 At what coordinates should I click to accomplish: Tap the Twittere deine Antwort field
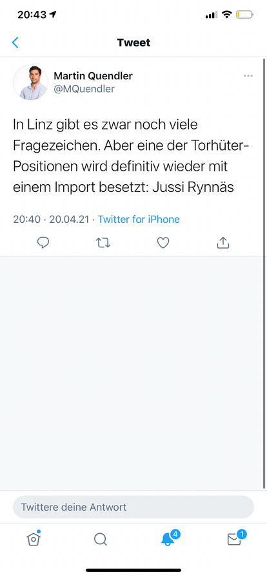pos(133,507)
